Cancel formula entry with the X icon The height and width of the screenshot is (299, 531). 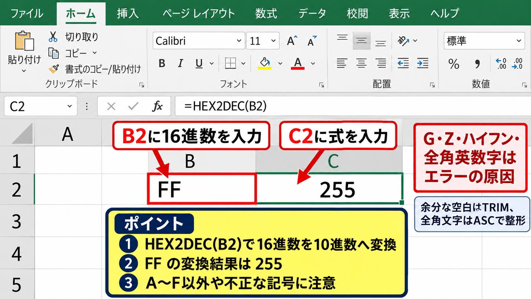(111, 106)
